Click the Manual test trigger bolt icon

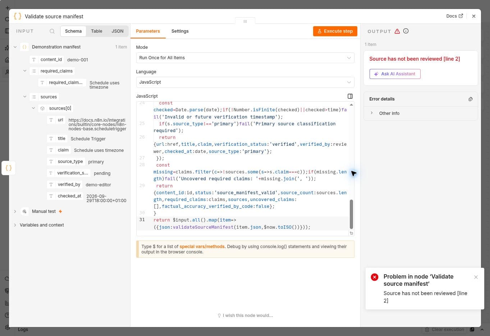(60, 211)
